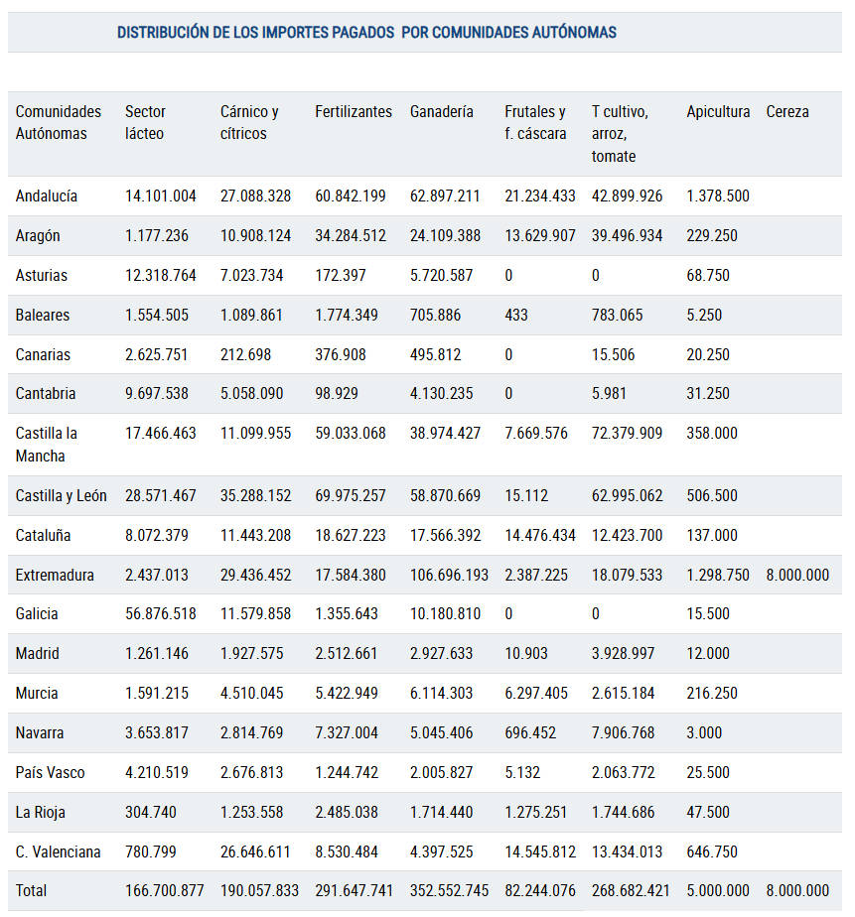
Task: Click the Ganadería column header
Action: tap(441, 111)
